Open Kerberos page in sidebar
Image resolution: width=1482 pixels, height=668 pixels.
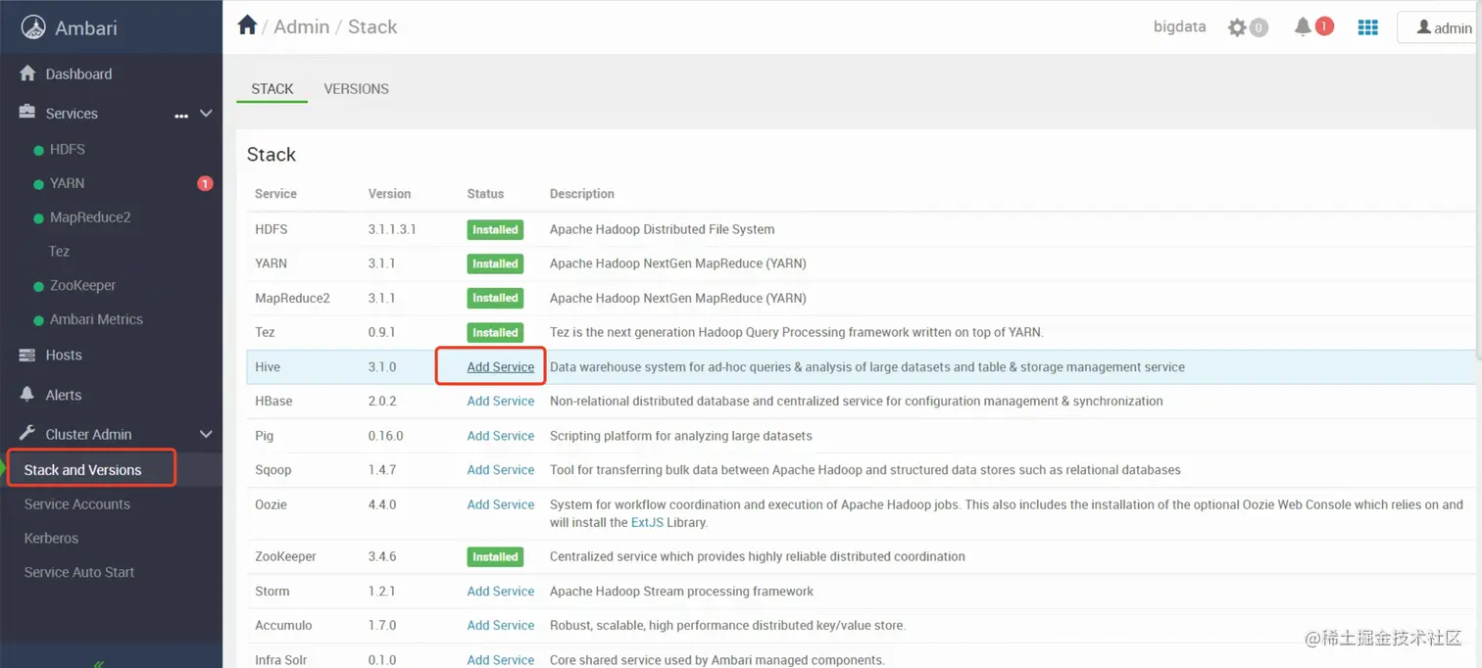point(51,538)
